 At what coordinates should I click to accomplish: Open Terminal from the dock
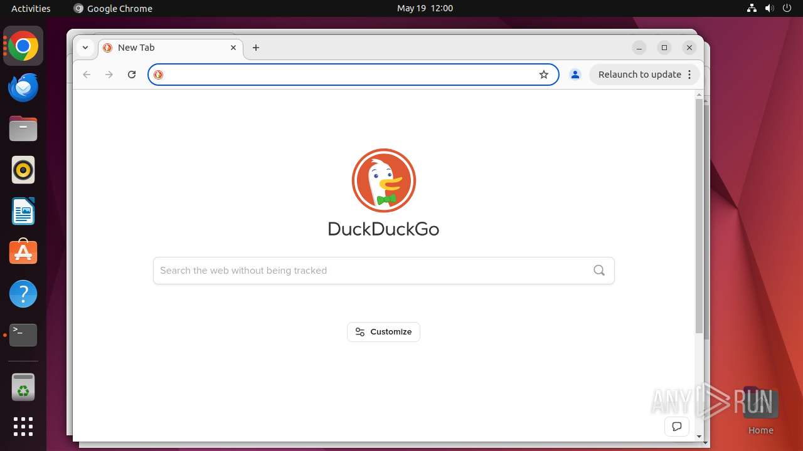(x=23, y=335)
